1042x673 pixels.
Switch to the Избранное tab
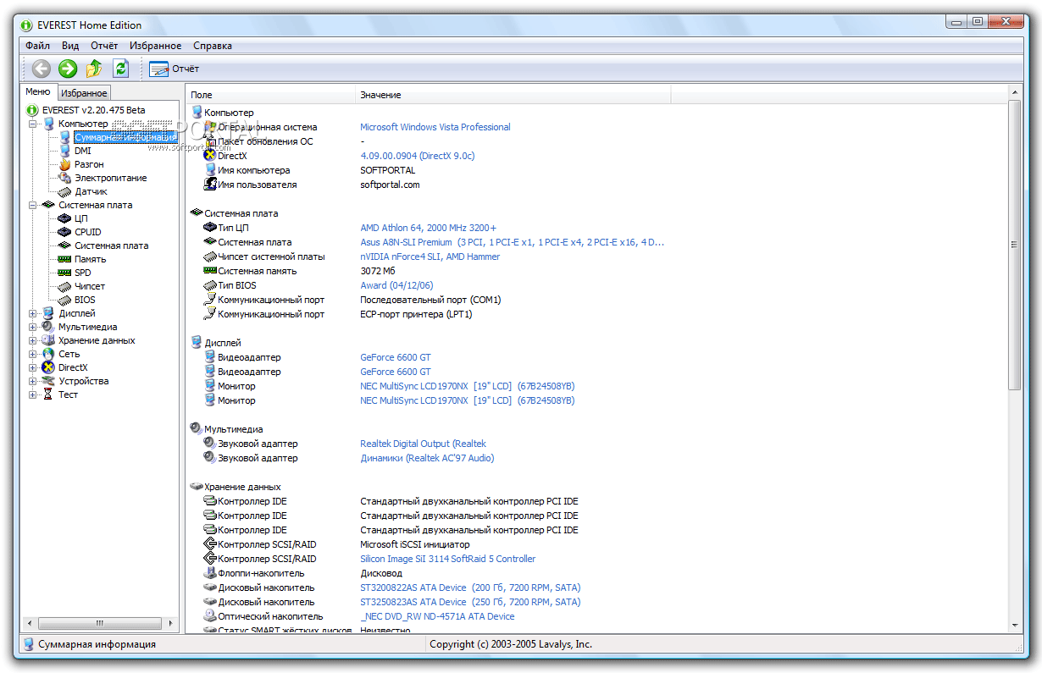click(84, 93)
